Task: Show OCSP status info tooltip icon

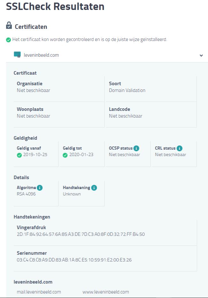Action: coord(136,148)
